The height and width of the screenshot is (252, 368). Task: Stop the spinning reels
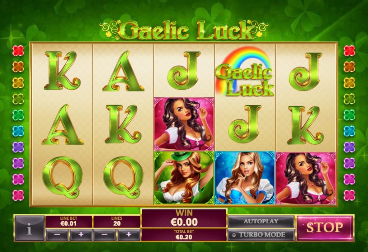pos(325,228)
